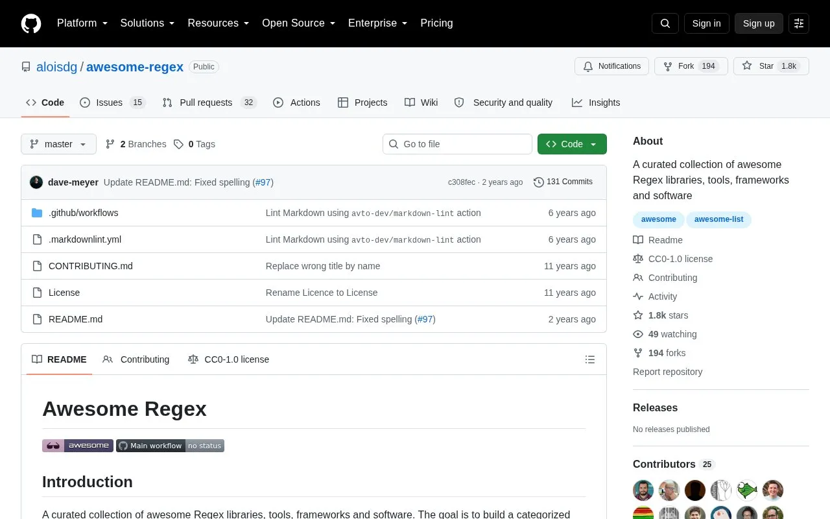Viewport: 830px width, 519px height.
Task: Open the appearance settings icon button
Action: [x=799, y=23]
